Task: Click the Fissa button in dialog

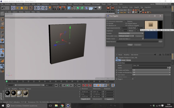Action: (130, 45)
